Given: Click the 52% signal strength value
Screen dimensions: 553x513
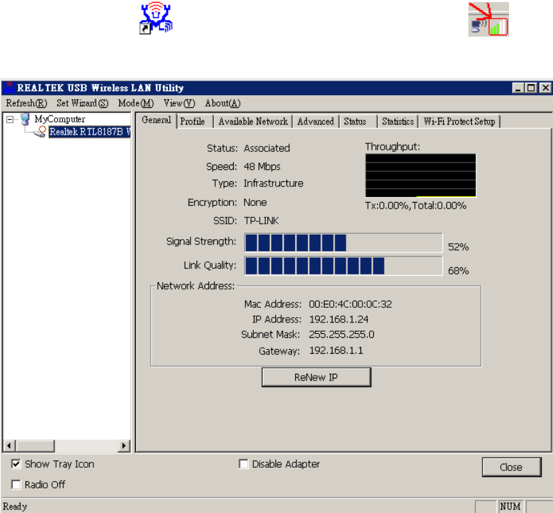Looking at the screenshot, I should click(458, 247).
